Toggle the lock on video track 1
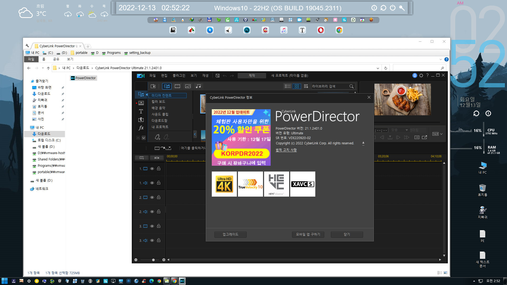This screenshot has width=507, height=285. click(159, 168)
